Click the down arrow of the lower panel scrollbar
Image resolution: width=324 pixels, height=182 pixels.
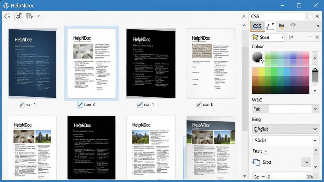click(316, 167)
